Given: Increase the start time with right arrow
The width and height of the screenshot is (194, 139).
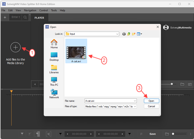Looking at the screenshot, I should [91, 134].
